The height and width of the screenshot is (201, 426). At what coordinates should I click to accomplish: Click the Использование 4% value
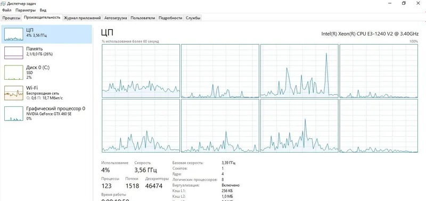point(105,170)
